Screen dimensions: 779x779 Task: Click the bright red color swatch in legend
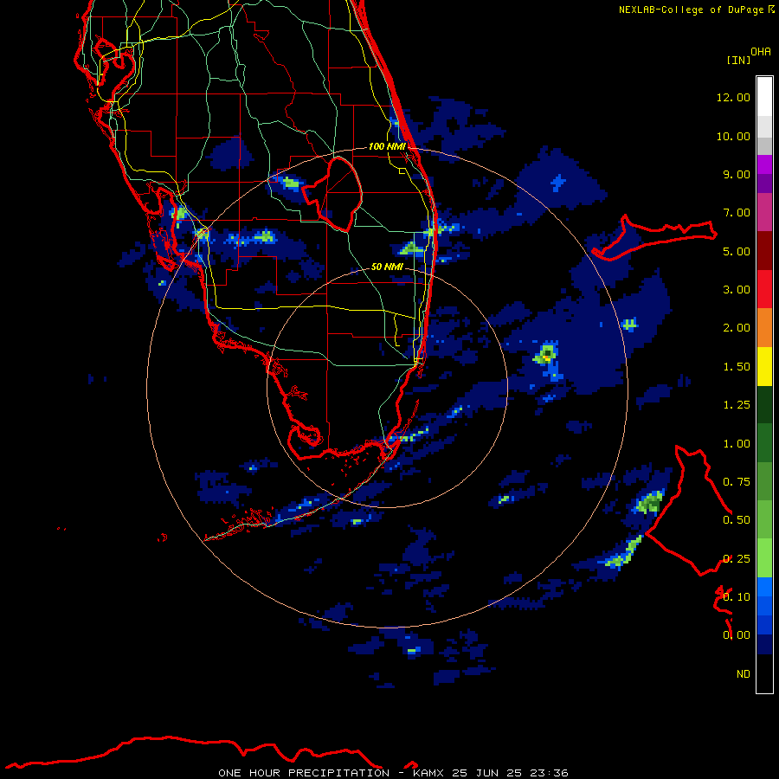(764, 289)
